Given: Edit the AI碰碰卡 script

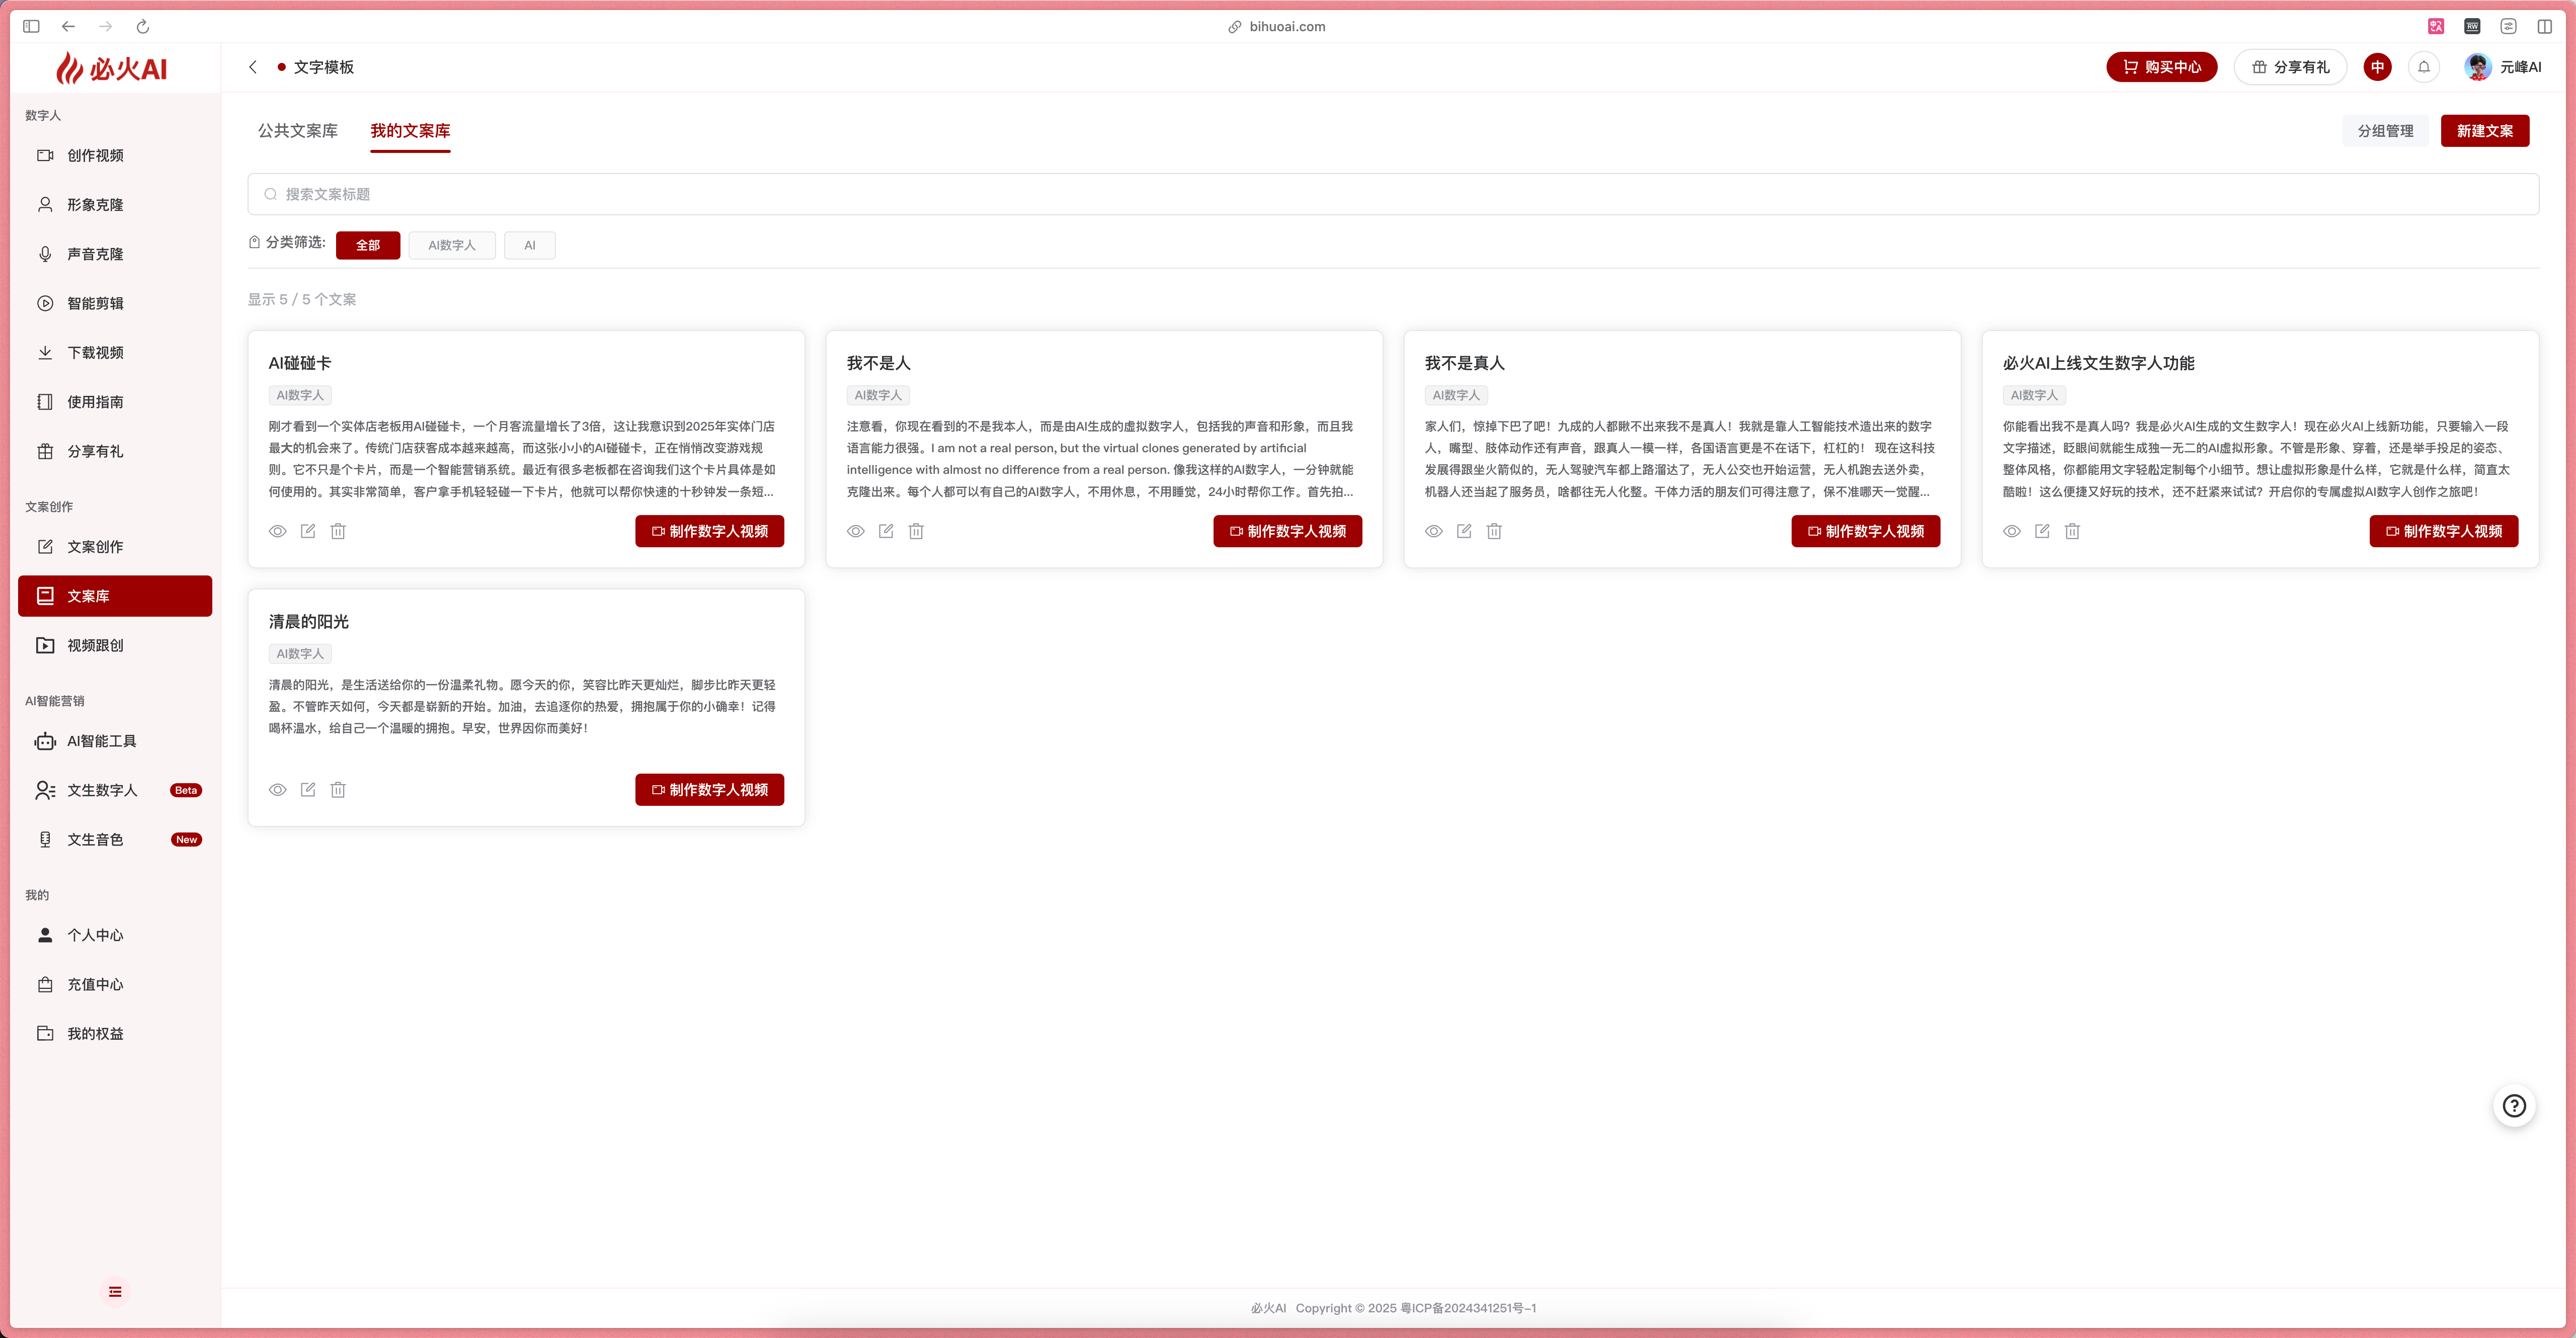Looking at the screenshot, I should (308, 531).
